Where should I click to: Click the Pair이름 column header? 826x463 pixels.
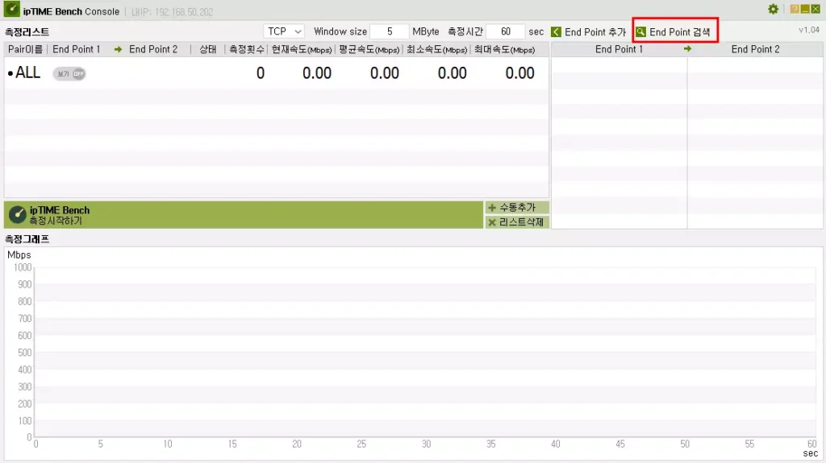tap(25, 49)
